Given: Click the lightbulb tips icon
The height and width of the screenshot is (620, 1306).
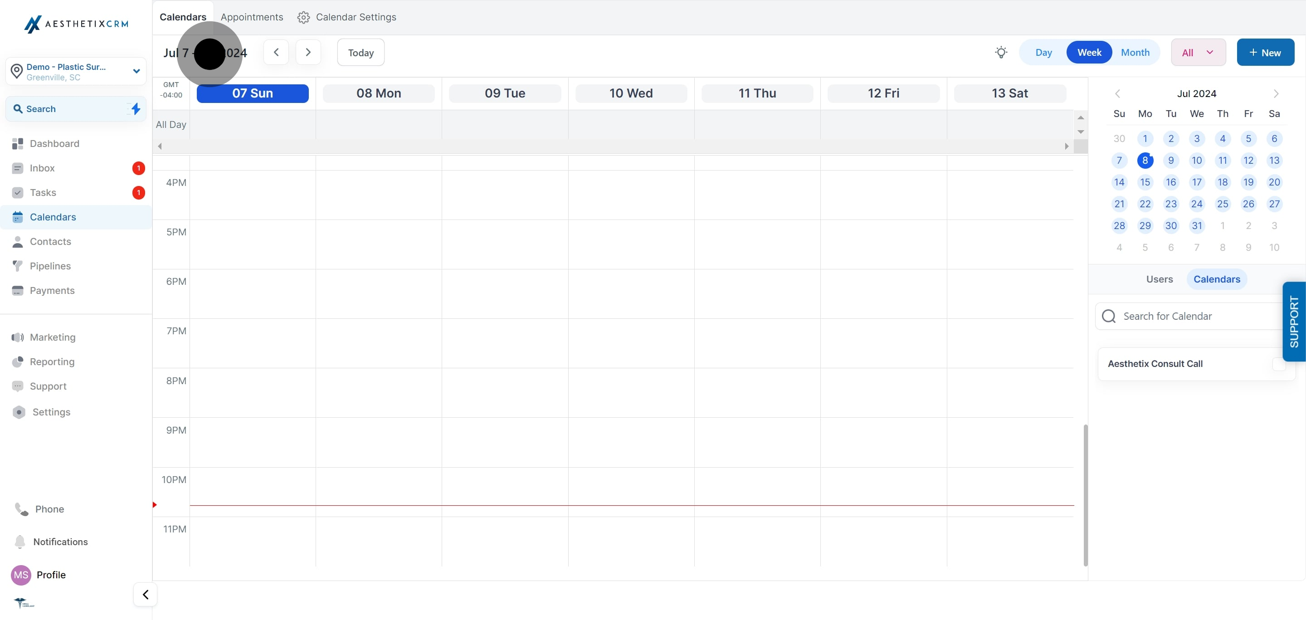Looking at the screenshot, I should pos(1001,52).
